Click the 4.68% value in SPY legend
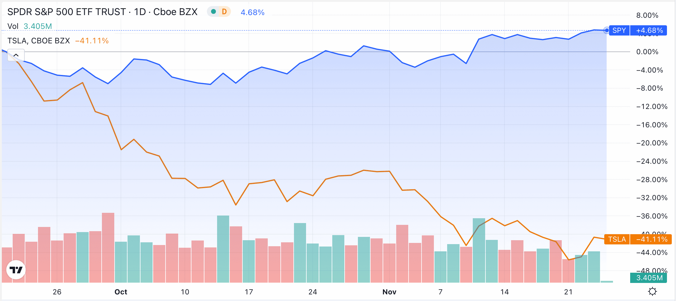 pyautogui.click(x=252, y=12)
